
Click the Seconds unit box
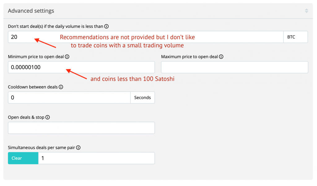point(142,97)
